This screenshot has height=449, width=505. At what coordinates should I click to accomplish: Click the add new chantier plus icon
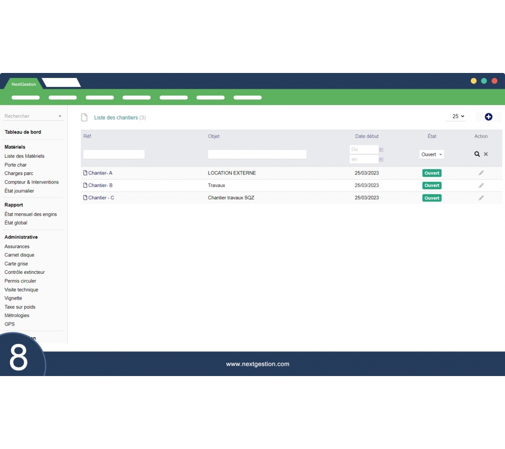(x=488, y=117)
